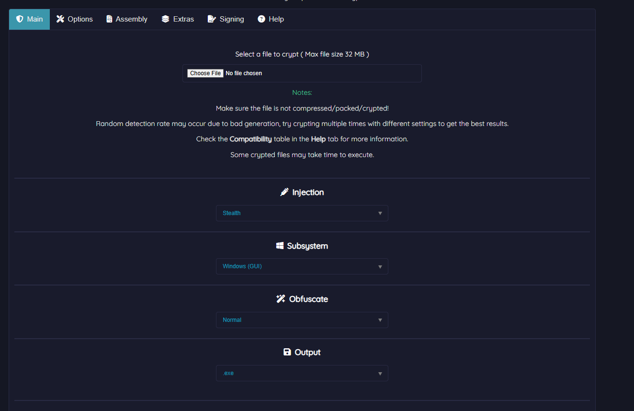Click the floppy disk icon by Output
Screen dimensions: 634x411
click(x=287, y=352)
